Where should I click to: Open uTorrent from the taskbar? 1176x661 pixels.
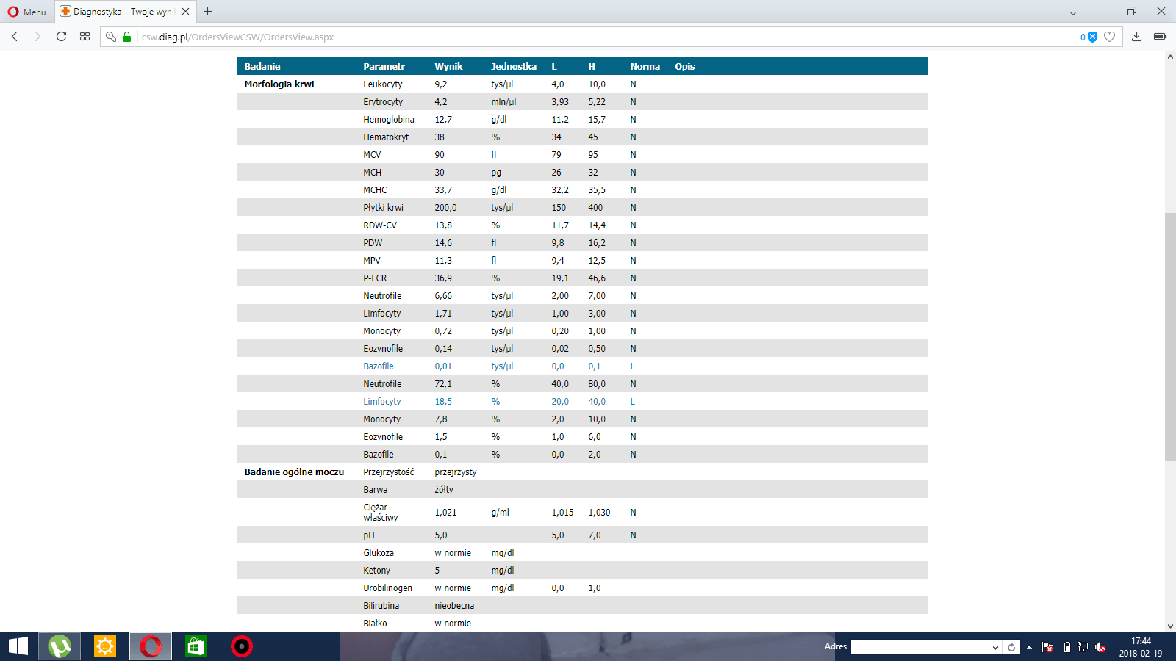coord(60,646)
